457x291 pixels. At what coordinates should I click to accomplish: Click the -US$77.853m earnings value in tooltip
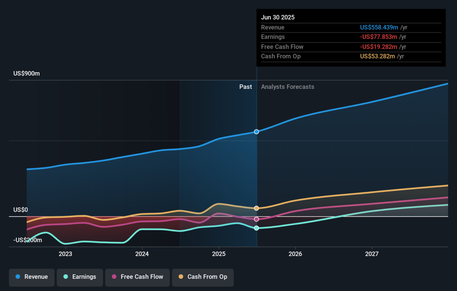point(378,37)
